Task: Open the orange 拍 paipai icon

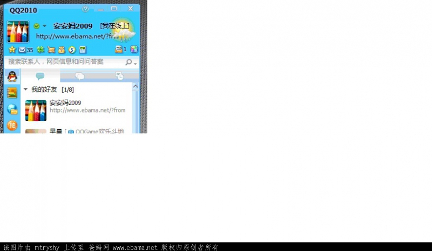Action: click(12, 125)
